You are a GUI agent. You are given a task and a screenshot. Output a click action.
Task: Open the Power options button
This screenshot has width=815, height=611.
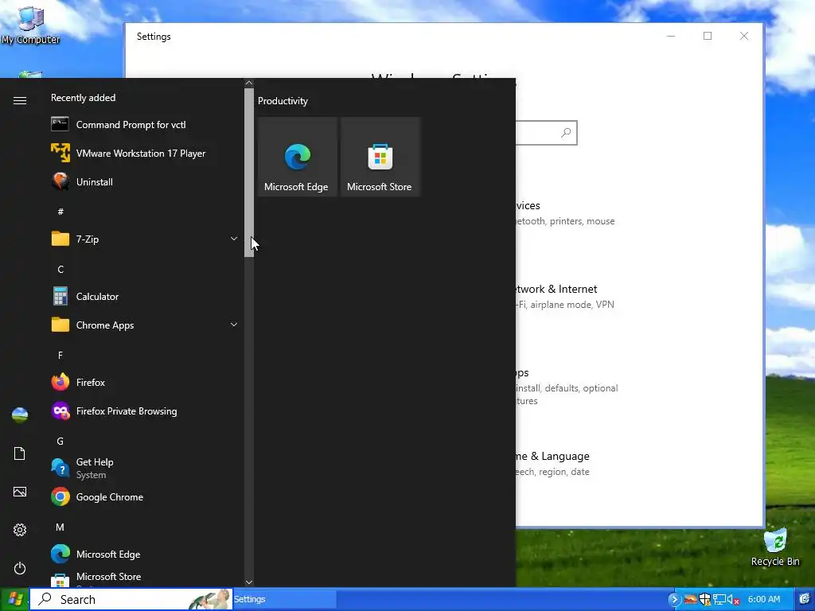[20, 568]
